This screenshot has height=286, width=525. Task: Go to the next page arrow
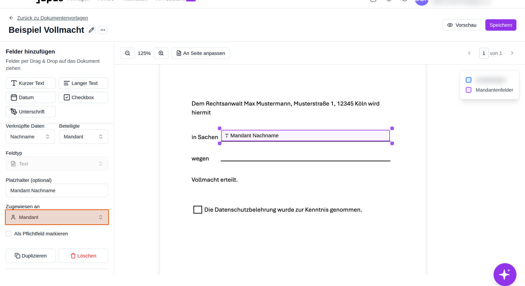(x=512, y=53)
